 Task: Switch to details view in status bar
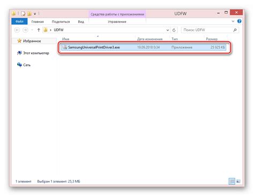coord(232,182)
